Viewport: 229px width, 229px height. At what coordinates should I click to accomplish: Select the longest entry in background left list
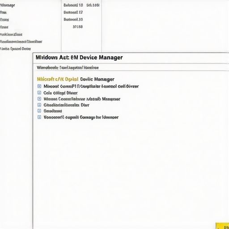tap(21, 42)
